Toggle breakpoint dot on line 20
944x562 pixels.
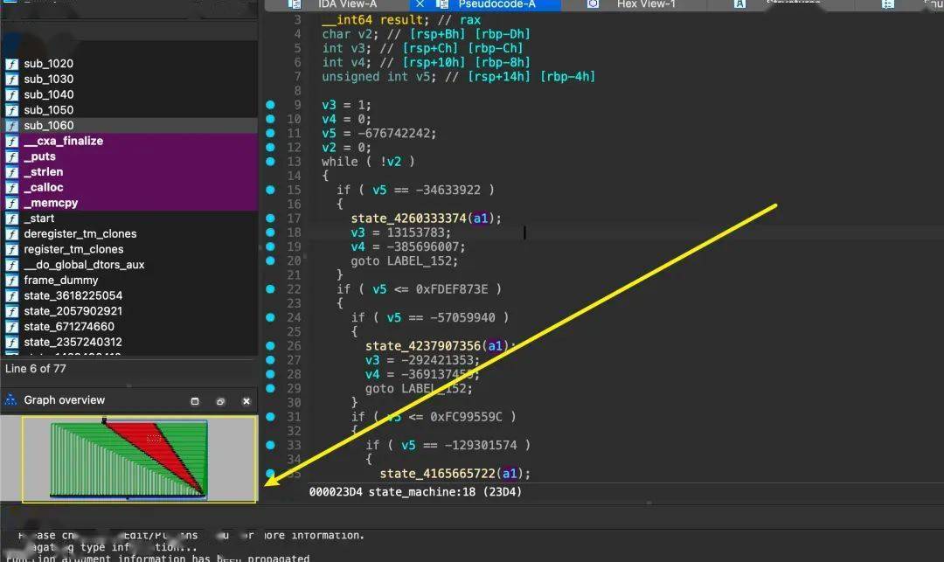tap(270, 260)
